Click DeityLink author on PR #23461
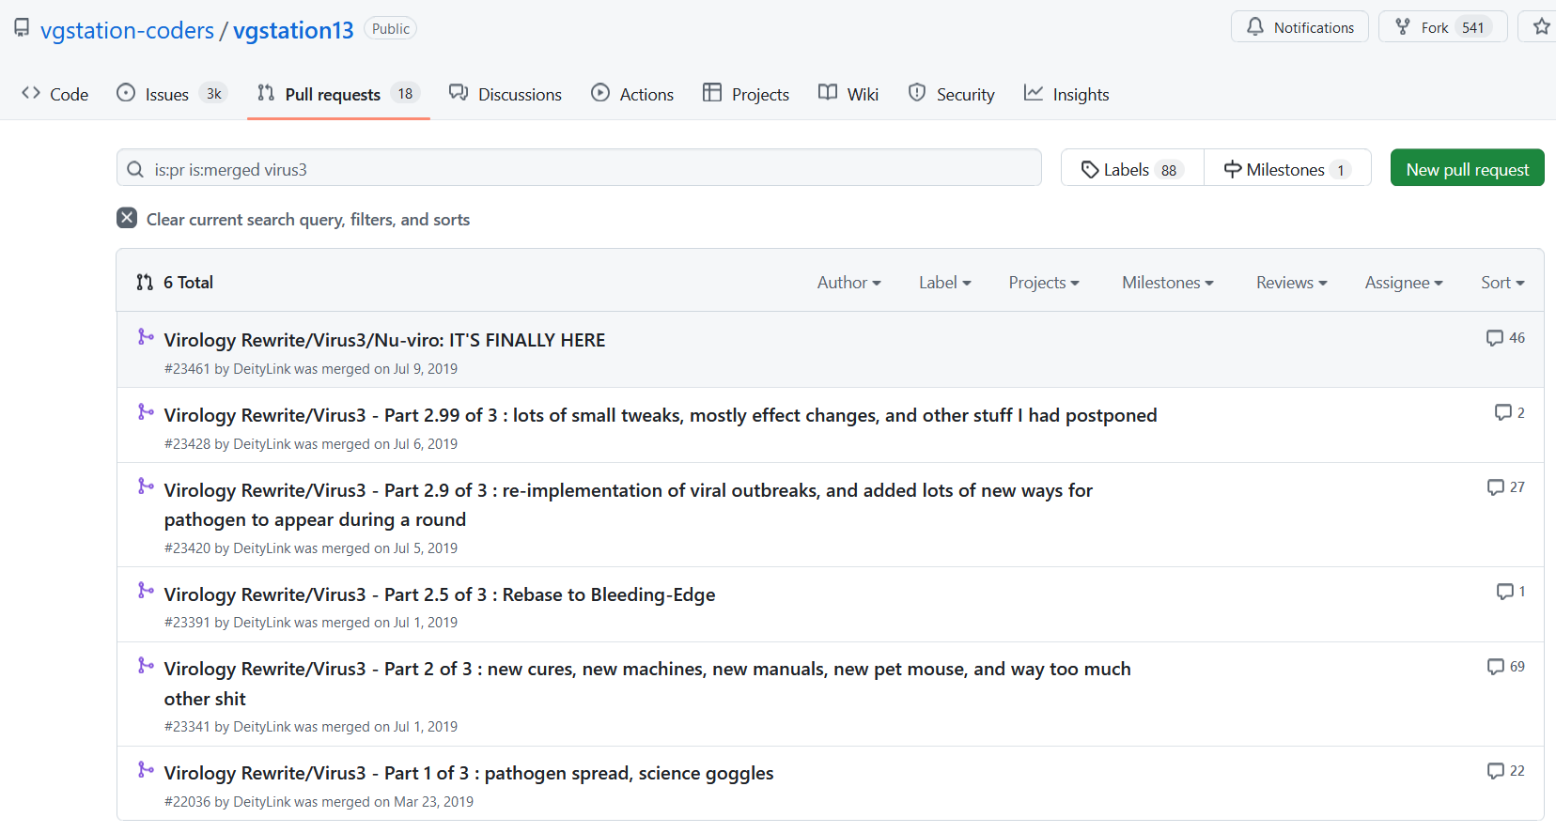 262,369
